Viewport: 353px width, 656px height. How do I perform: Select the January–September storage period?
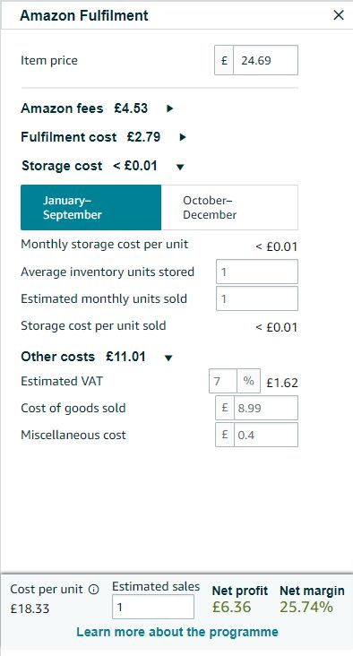(90, 208)
